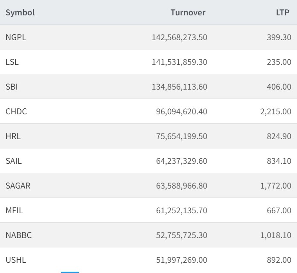Click the LTP column header
The width and height of the screenshot is (297, 273).
coord(282,12)
